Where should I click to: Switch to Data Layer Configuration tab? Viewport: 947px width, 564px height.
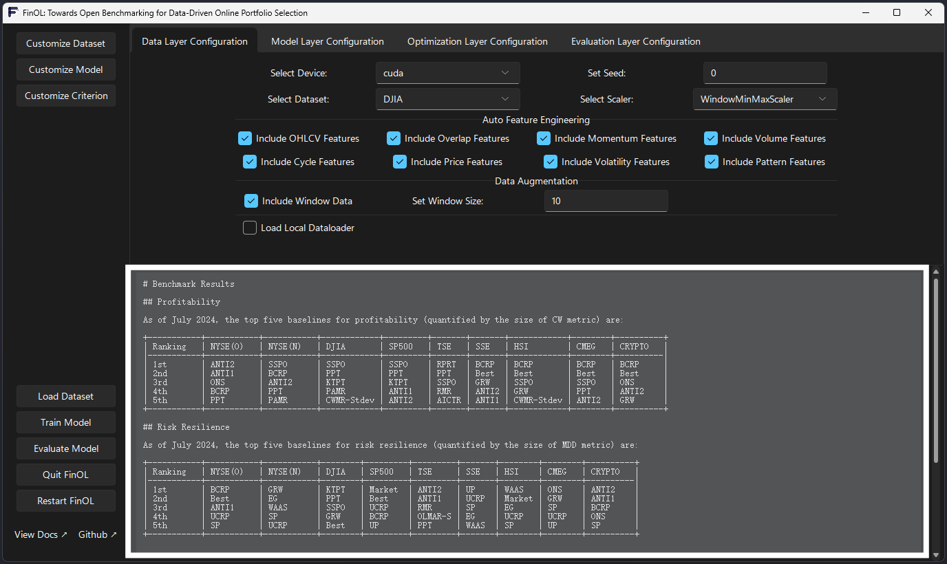pos(195,41)
